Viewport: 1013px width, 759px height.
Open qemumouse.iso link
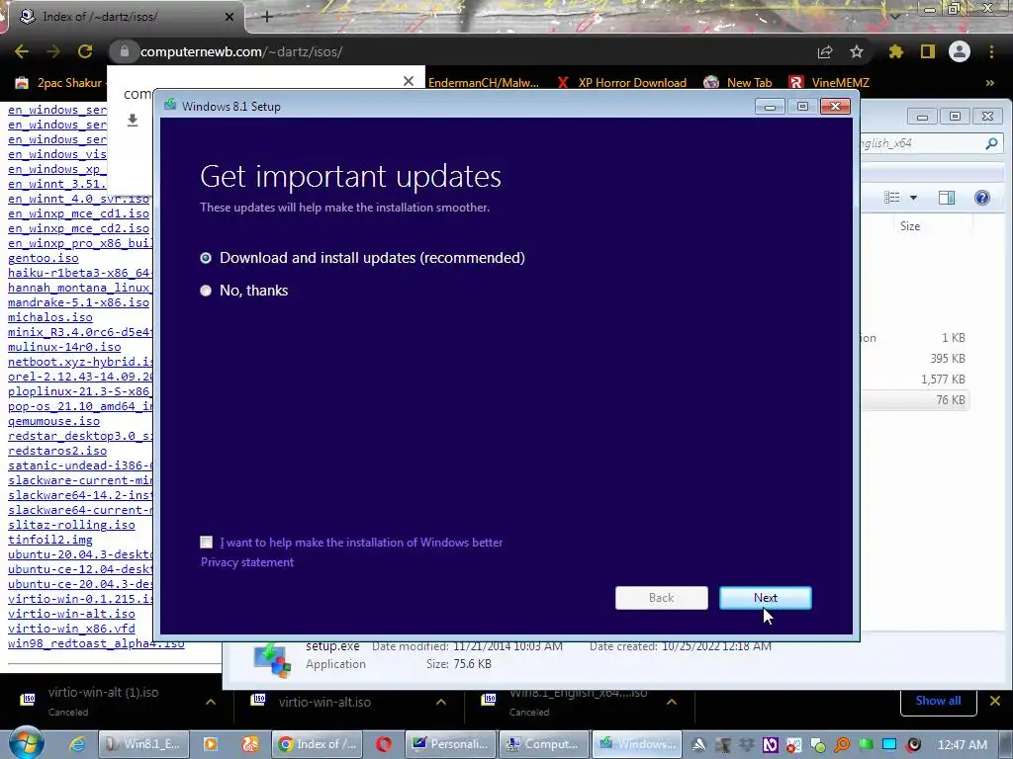54,421
